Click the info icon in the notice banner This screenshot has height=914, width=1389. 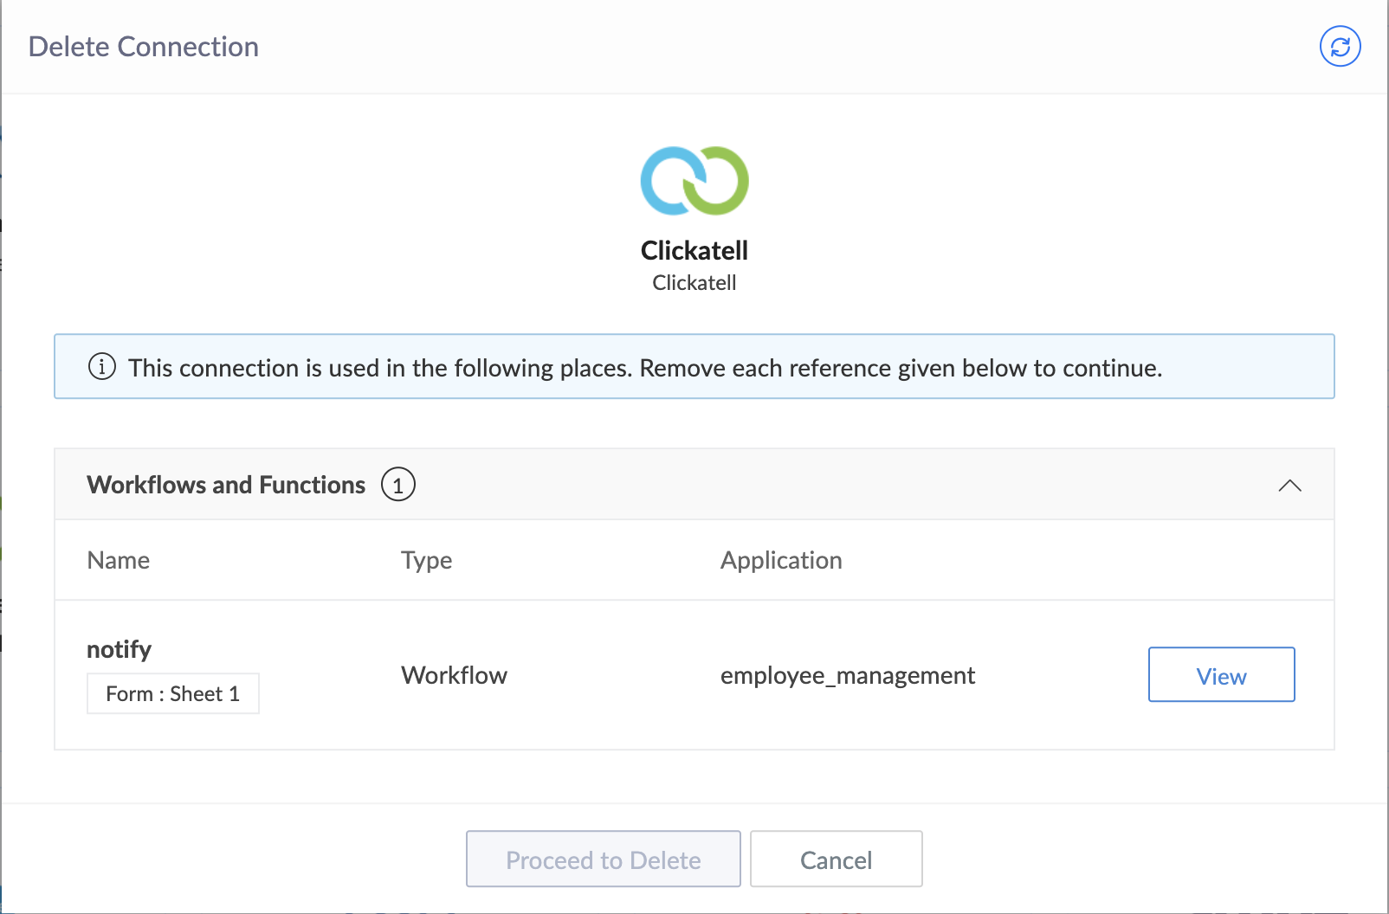click(102, 367)
